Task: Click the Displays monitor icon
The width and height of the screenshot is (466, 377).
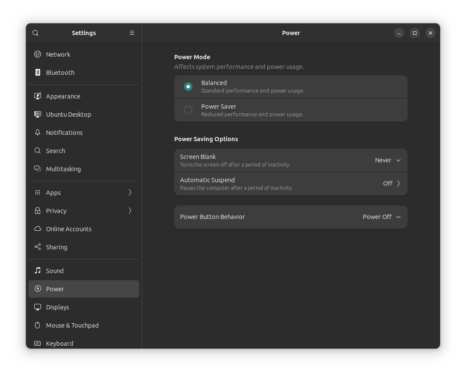Action: (x=38, y=307)
